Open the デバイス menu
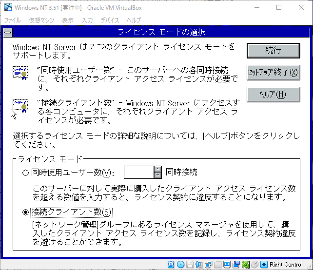Image resolution: width=313 pixels, height=270 pixels. (110, 20)
